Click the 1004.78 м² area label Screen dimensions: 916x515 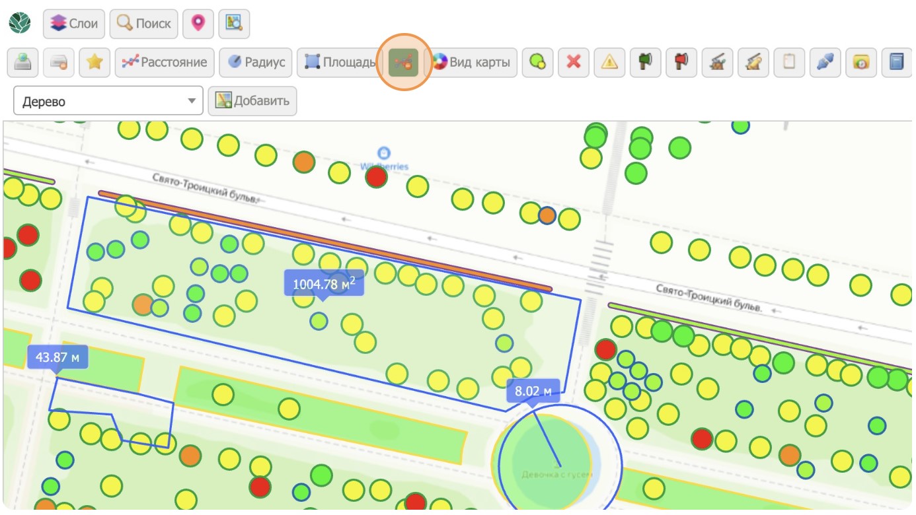point(324,285)
